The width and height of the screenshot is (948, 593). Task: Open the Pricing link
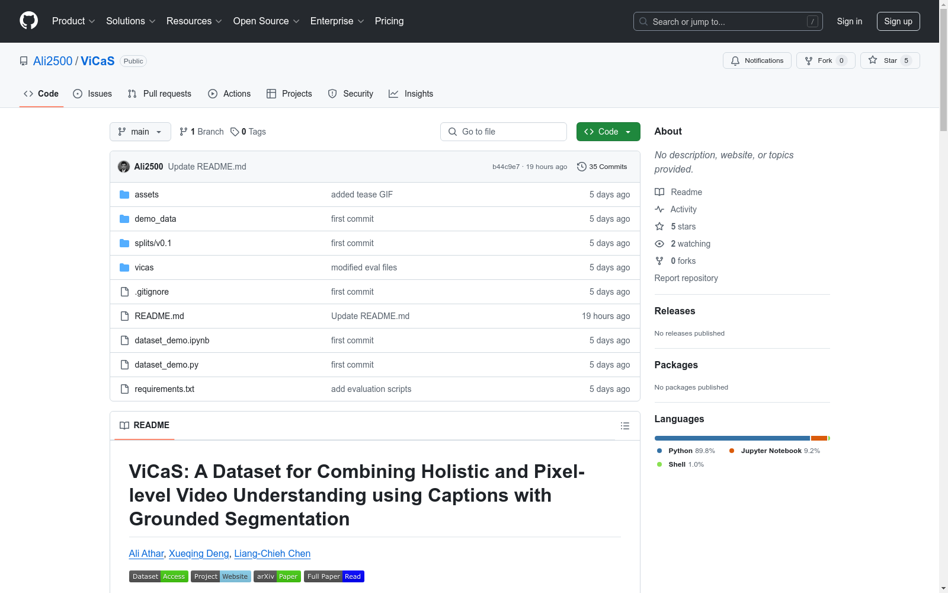pos(389,21)
